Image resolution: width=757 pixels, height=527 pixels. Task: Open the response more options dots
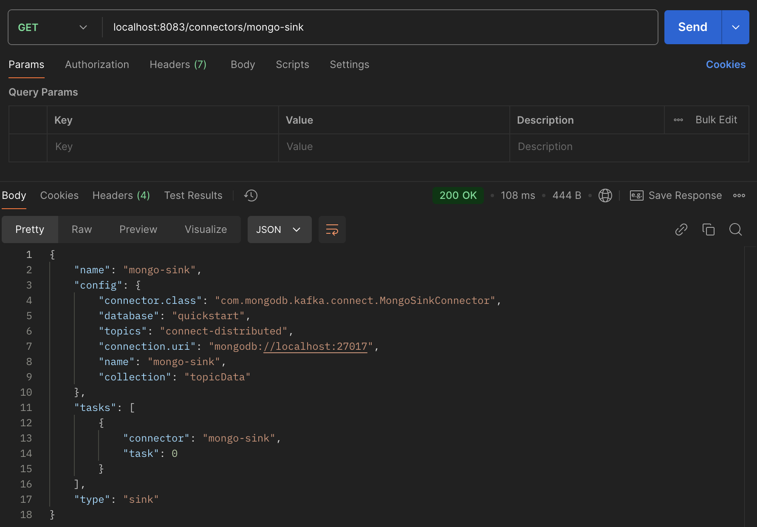(x=739, y=195)
